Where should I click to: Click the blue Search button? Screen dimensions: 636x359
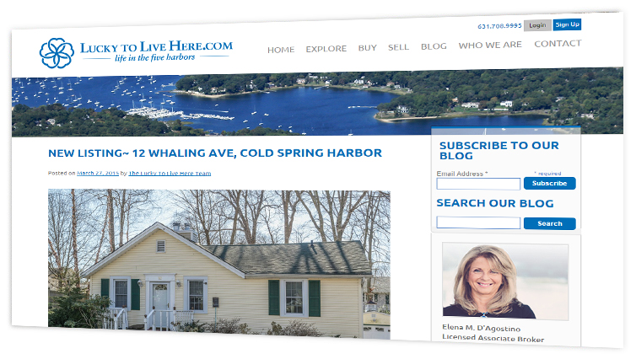tap(550, 223)
